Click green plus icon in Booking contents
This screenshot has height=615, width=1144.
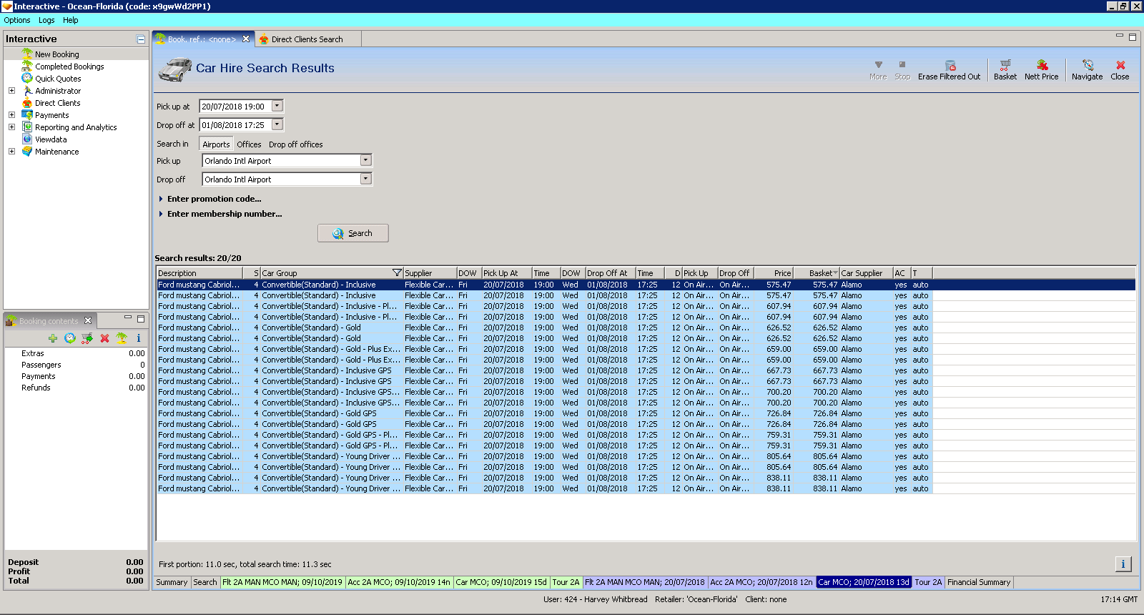[x=53, y=338]
